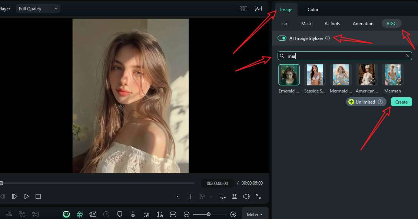Viewport: 418px width, 219px height.
Task: Select the Mermaid style thumbnail
Action: coord(341,75)
